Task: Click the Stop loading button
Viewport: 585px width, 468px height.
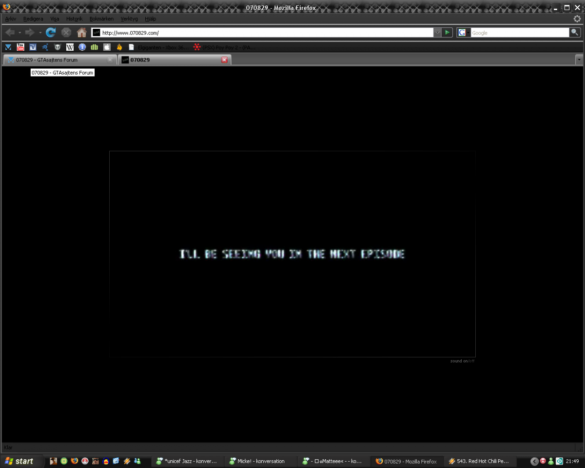Action: click(66, 33)
